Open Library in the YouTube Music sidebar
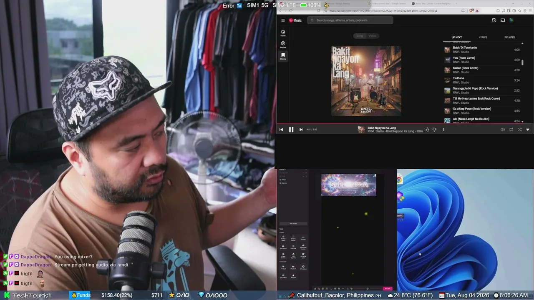 point(283,56)
